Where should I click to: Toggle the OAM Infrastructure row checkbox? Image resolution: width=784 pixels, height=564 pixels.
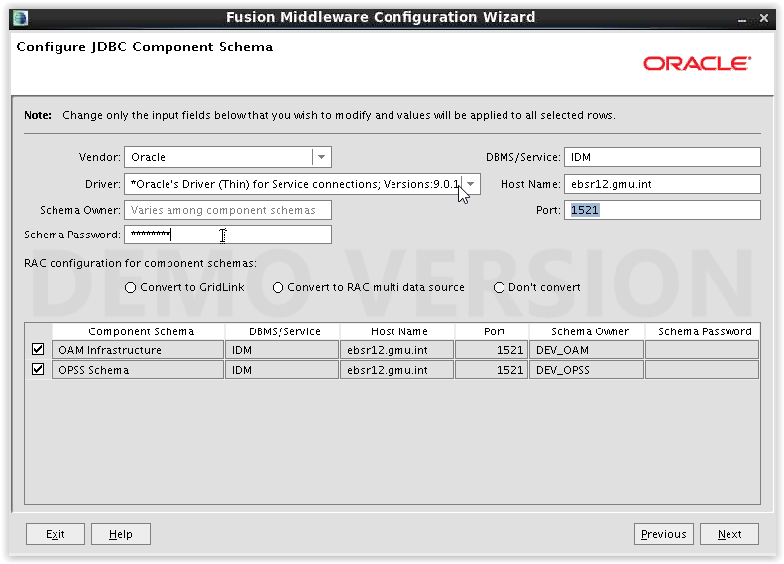click(38, 349)
